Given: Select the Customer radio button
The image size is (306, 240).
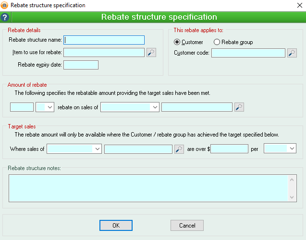Looking at the screenshot, I should click(177, 42).
